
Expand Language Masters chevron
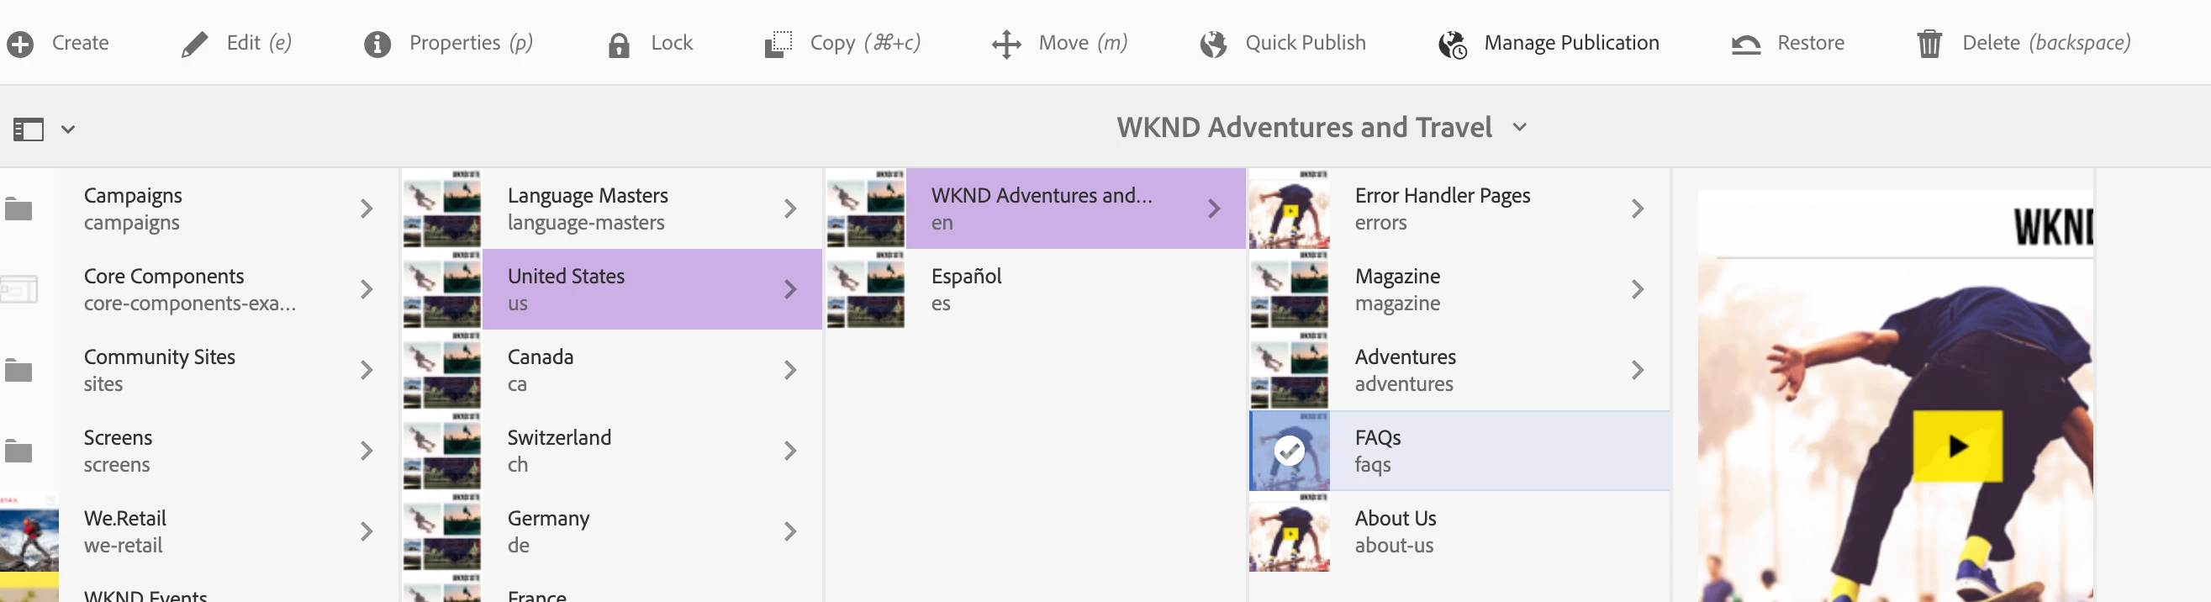(x=789, y=209)
